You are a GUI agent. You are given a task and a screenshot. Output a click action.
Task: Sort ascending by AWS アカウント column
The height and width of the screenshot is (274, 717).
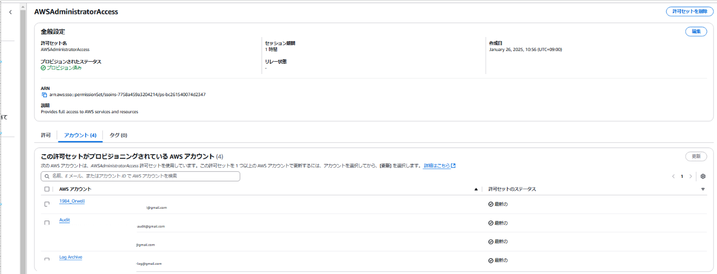point(476,189)
